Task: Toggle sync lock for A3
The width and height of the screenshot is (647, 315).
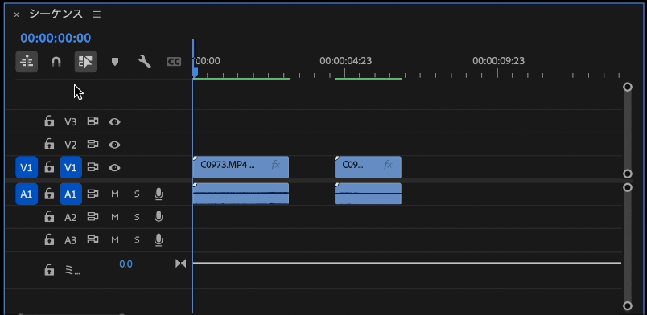Action: pyautogui.click(x=93, y=239)
